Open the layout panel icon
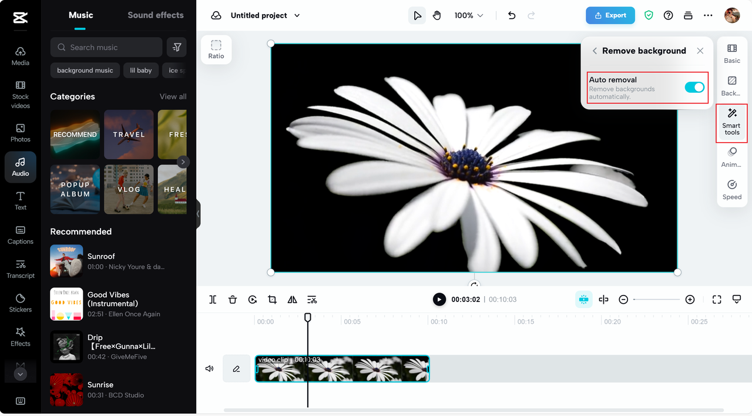 pyautogui.click(x=688, y=15)
